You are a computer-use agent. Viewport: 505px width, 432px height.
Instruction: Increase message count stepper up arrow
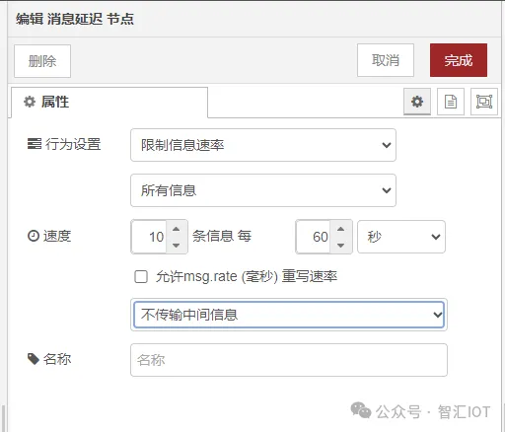pyautogui.click(x=177, y=229)
